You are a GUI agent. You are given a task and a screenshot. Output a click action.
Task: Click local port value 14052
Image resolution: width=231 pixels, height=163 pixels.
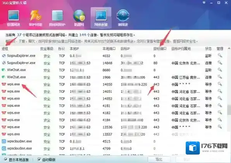click(107, 99)
